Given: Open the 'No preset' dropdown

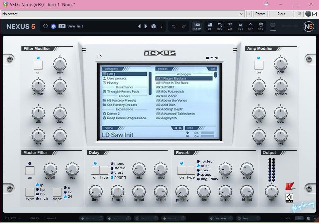Looking at the screenshot, I should (x=122, y=14).
